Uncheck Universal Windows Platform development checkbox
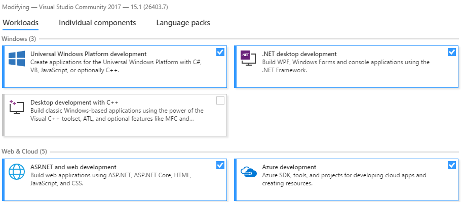462x202 pixels. click(220, 52)
